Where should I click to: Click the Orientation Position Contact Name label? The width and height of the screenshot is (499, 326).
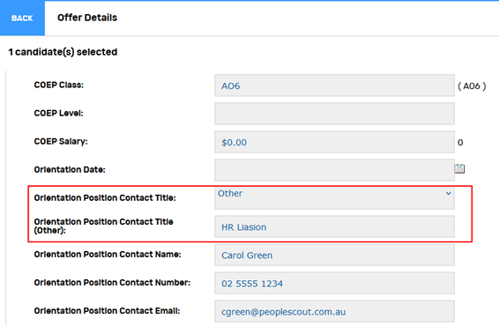point(108,255)
